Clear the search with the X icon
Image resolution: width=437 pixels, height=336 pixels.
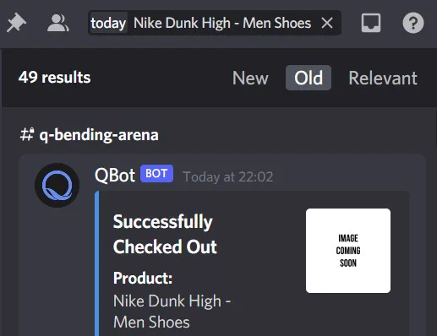(x=327, y=23)
